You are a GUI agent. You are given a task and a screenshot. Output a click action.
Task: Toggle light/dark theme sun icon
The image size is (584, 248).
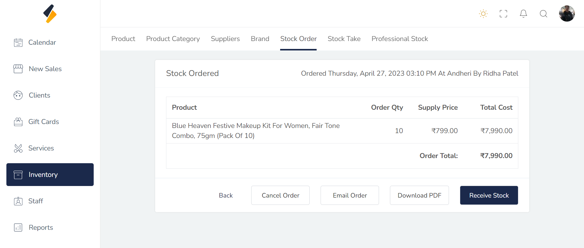point(483,14)
